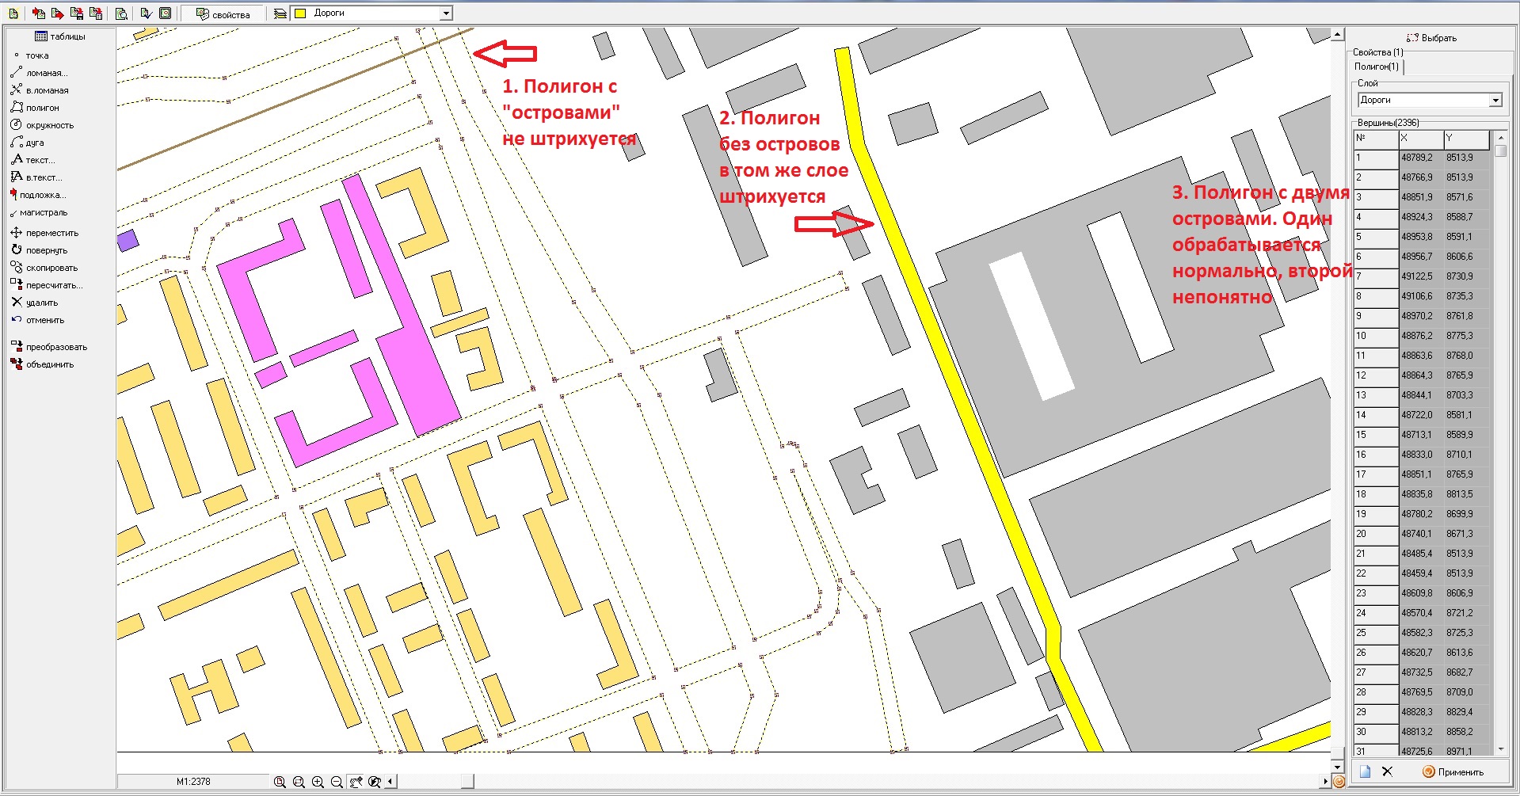Activate the переместить (move) tool

[51, 233]
